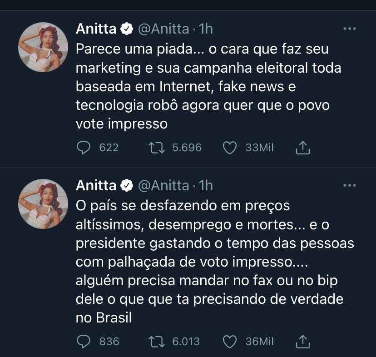This screenshot has height=357, width=376.
Task: Reply to the tweet with 836 replies
Action: 83,342
